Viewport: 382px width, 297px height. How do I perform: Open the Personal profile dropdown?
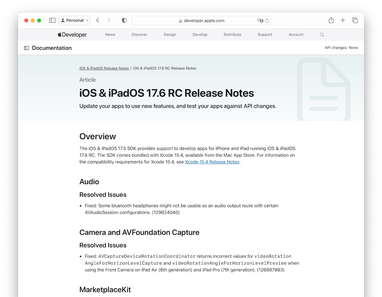pos(75,20)
